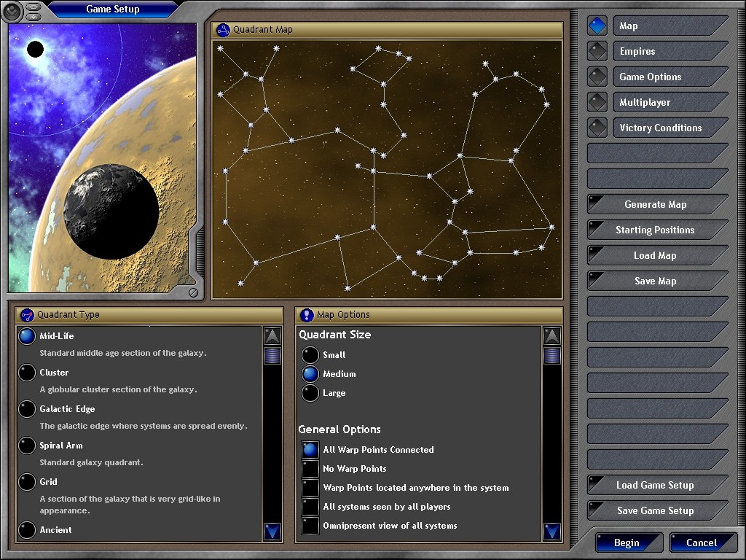Click the Quadrant Type header icon
Viewport: 746px width, 560px height.
point(28,315)
